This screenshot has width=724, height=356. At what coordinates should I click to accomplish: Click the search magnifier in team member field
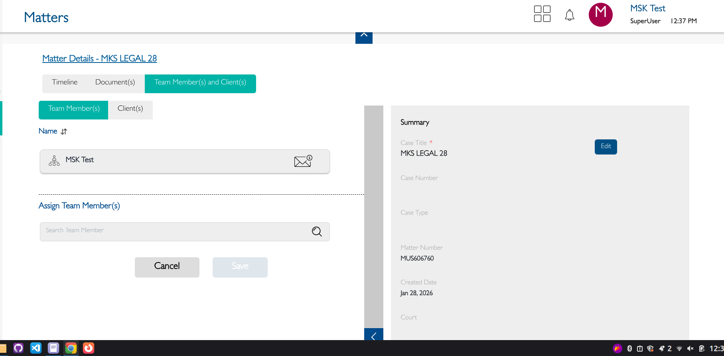[317, 231]
